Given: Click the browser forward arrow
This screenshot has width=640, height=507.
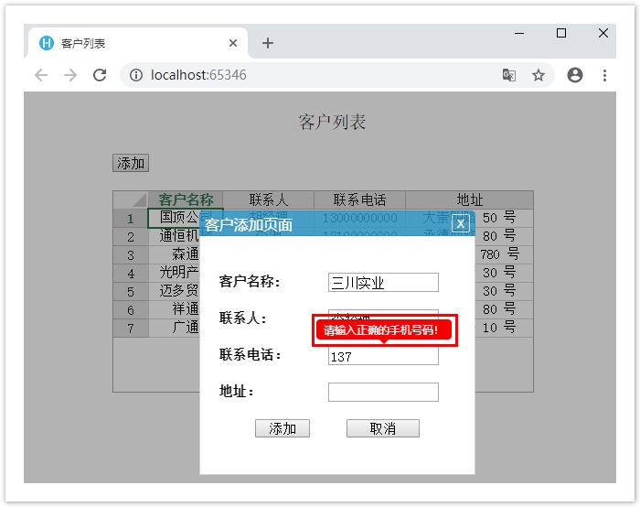Looking at the screenshot, I should [x=70, y=75].
